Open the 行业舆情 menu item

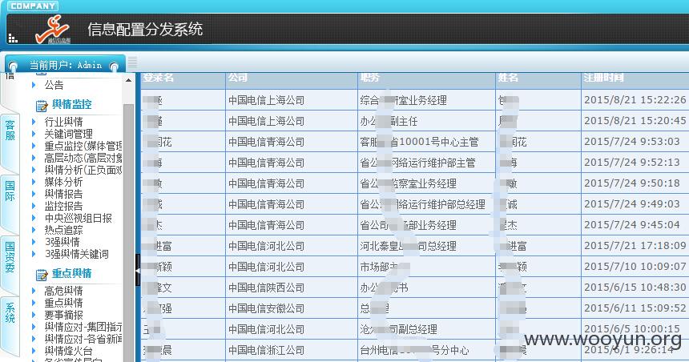click(x=64, y=122)
